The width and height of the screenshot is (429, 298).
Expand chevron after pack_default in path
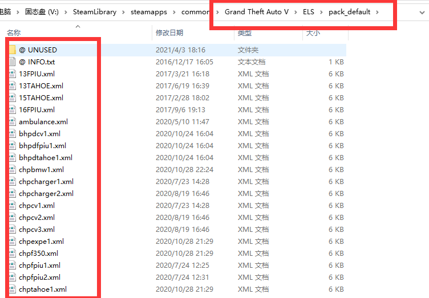pyautogui.click(x=377, y=13)
